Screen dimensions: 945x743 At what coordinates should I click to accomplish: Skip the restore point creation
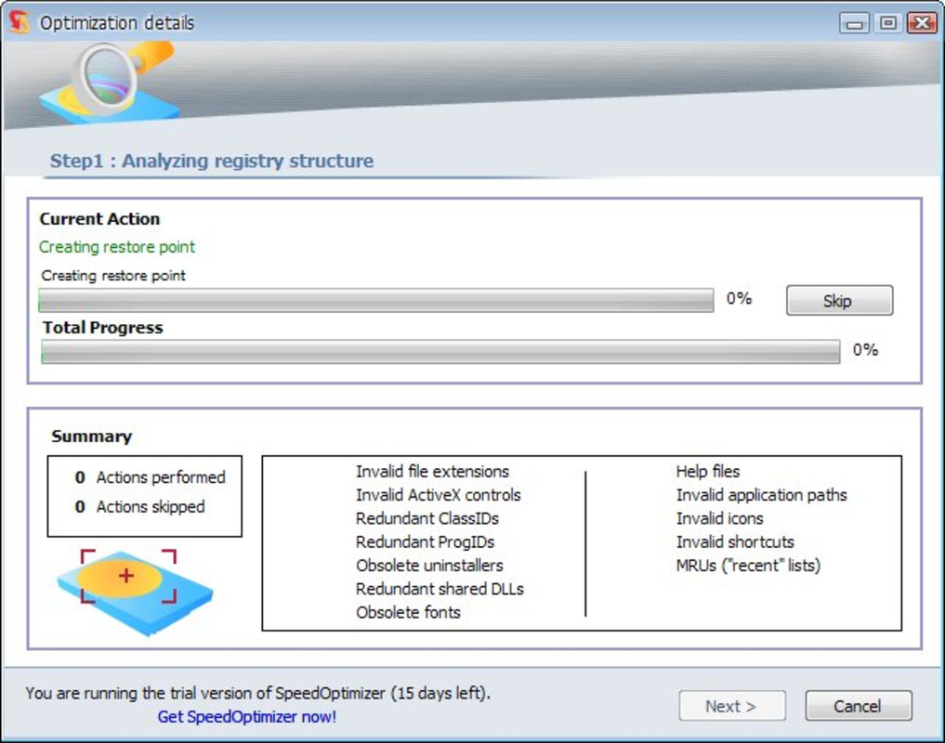(x=839, y=300)
